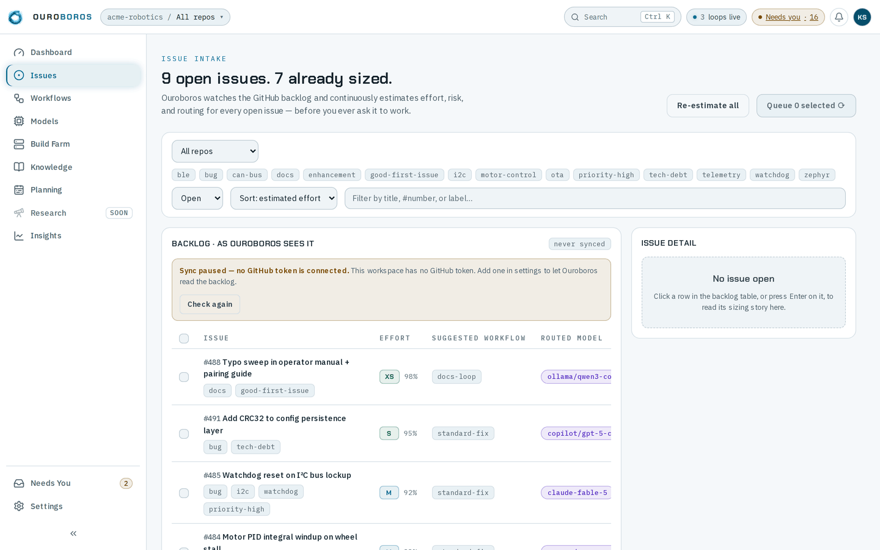This screenshot has height=550, width=880.
Task: Click the 3 loops live pill
Action: tap(716, 17)
